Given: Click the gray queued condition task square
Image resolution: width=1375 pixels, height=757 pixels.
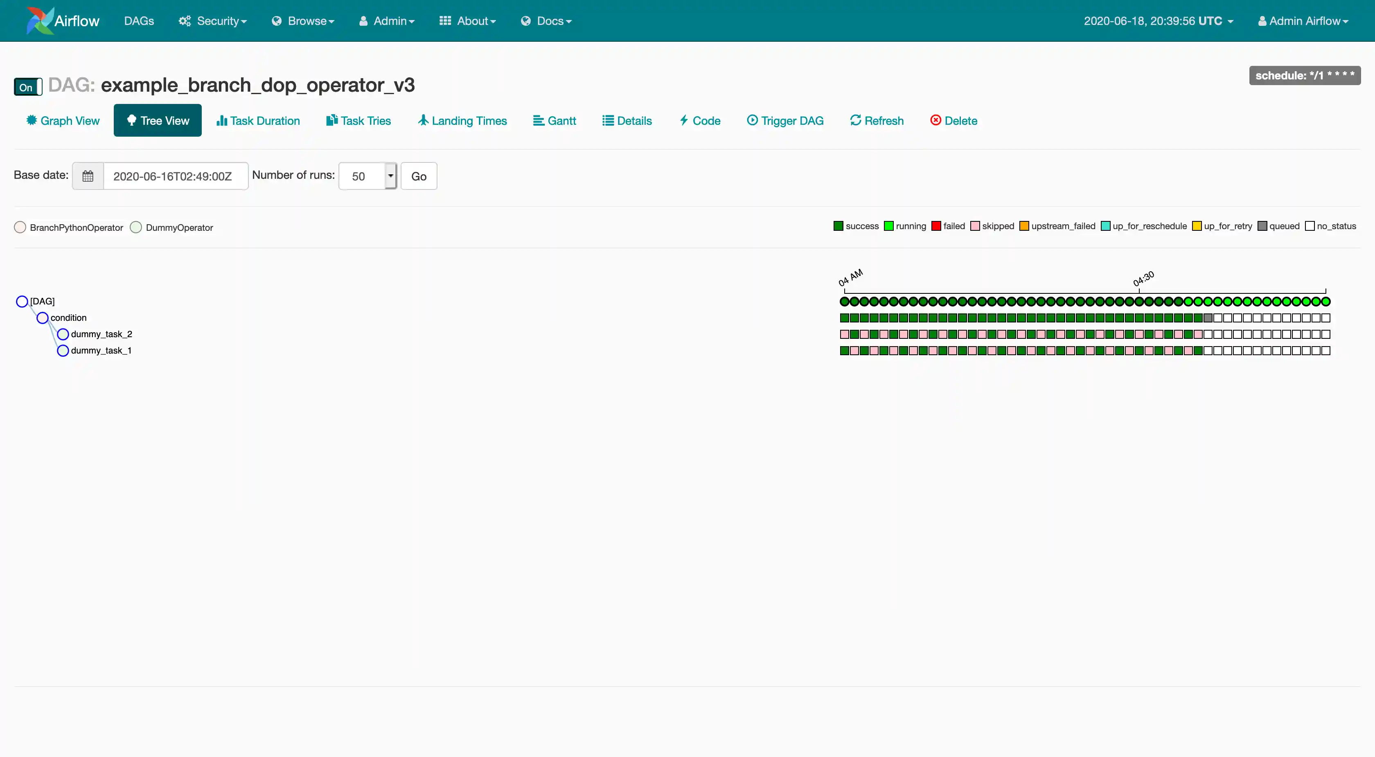Looking at the screenshot, I should pyautogui.click(x=1208, y=318).
